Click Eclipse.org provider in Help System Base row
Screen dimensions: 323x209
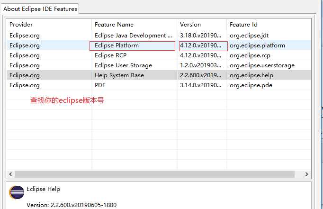(25, 75)
